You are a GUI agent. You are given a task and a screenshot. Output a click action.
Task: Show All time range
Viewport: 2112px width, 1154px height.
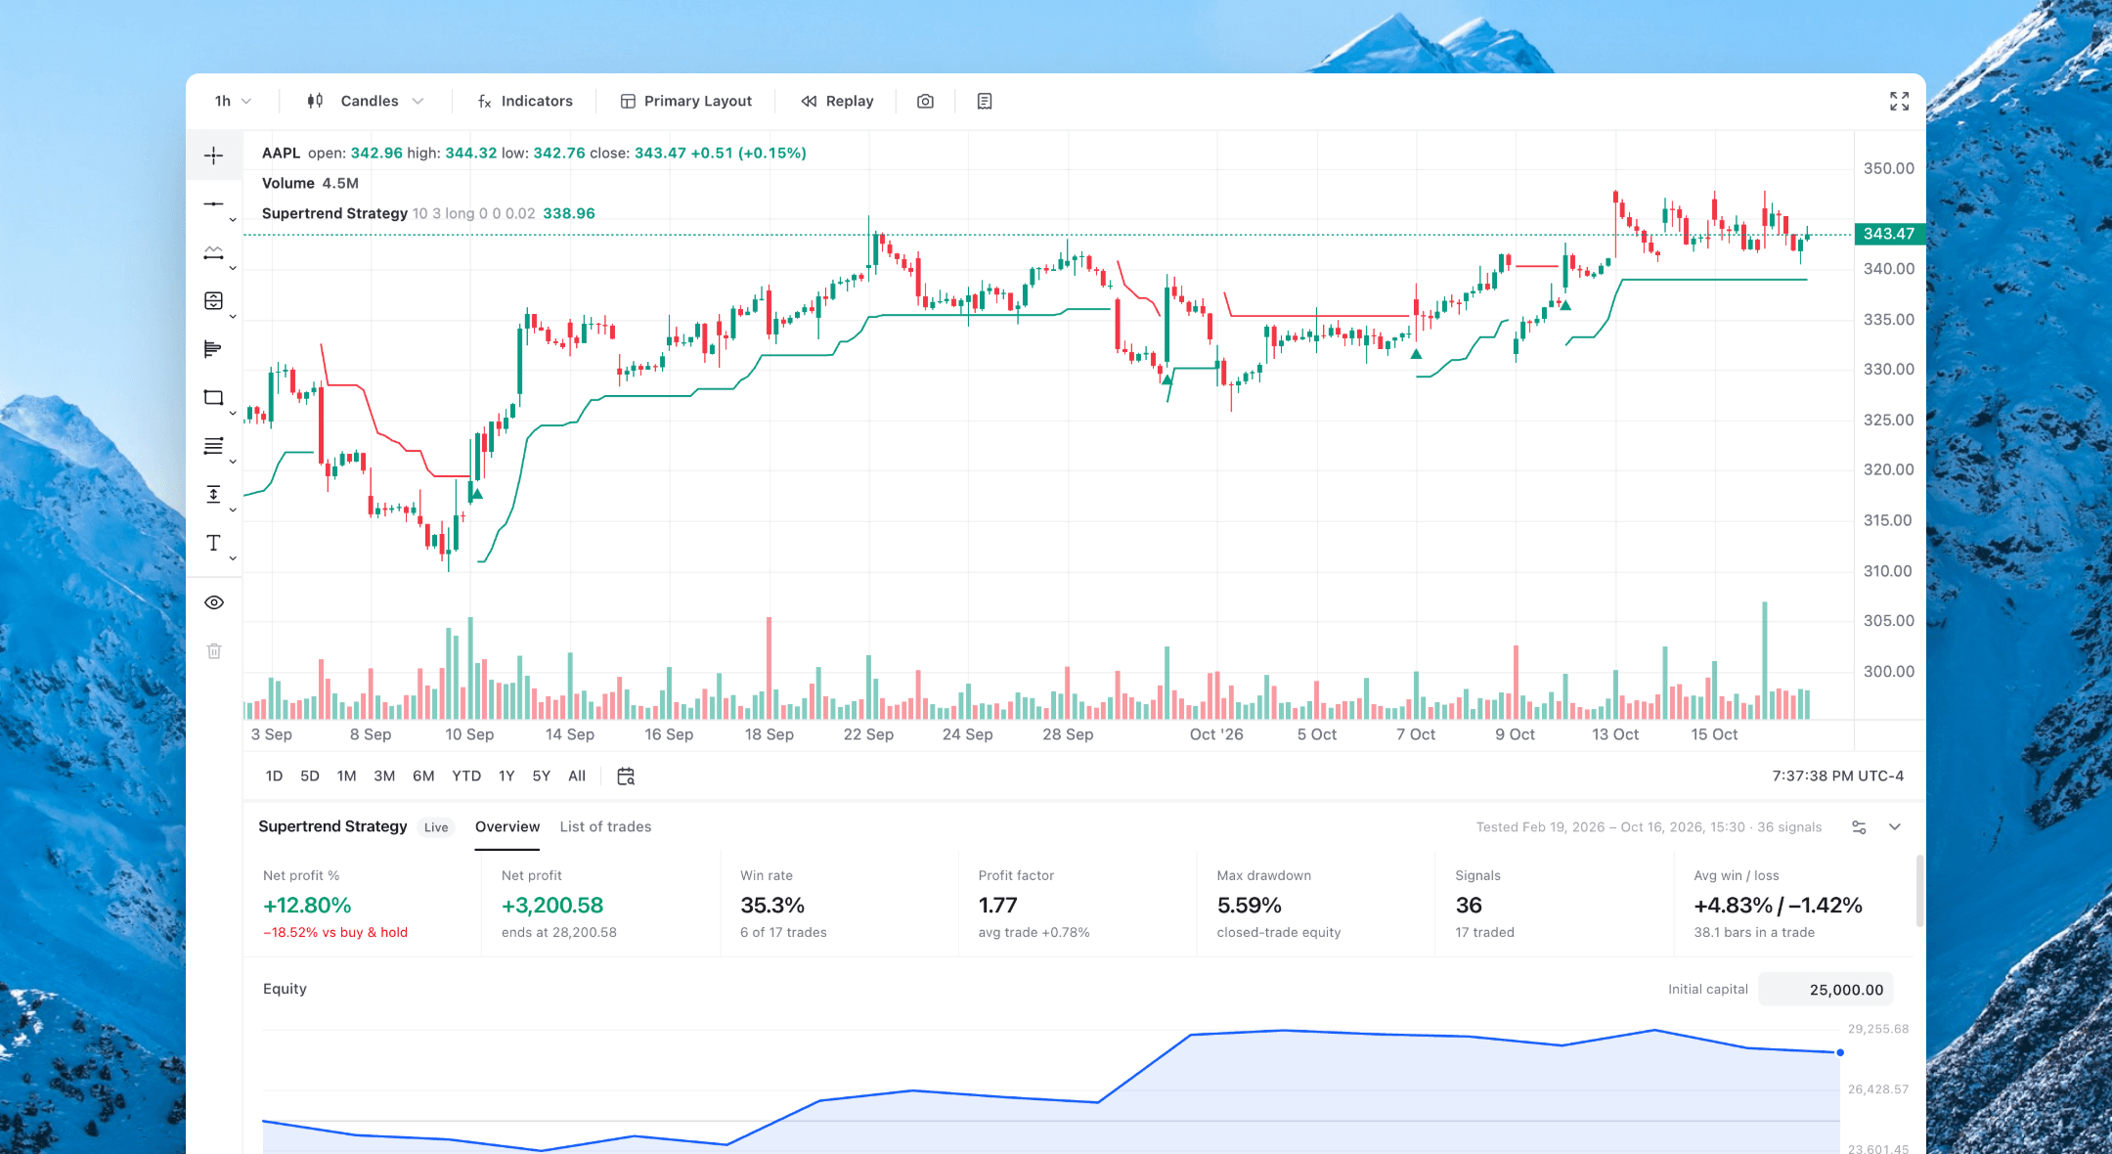pyautogui.click(x=577, y=776)
